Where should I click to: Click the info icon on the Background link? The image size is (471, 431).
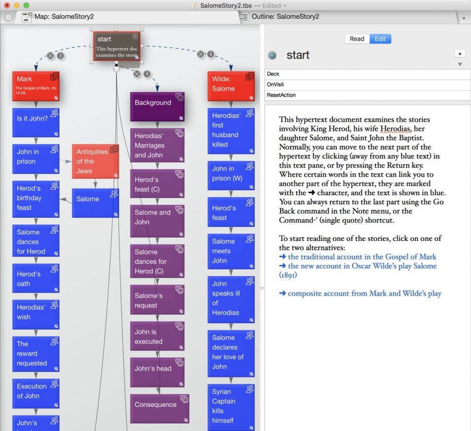click(147, 74)
